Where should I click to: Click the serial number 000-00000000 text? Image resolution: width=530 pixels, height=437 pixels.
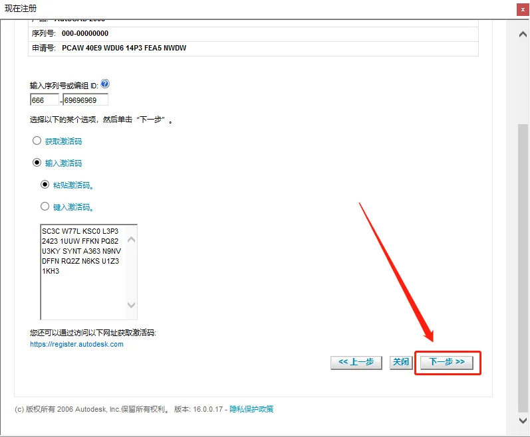[x=85, y=33]
